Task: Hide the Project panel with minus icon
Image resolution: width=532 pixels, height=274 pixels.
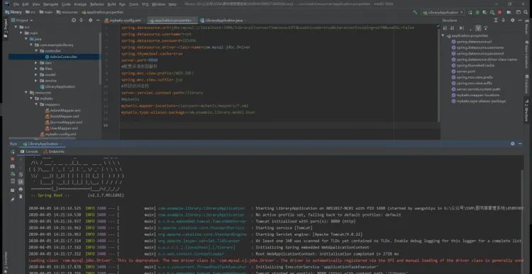Action: [x=98, y=21]
